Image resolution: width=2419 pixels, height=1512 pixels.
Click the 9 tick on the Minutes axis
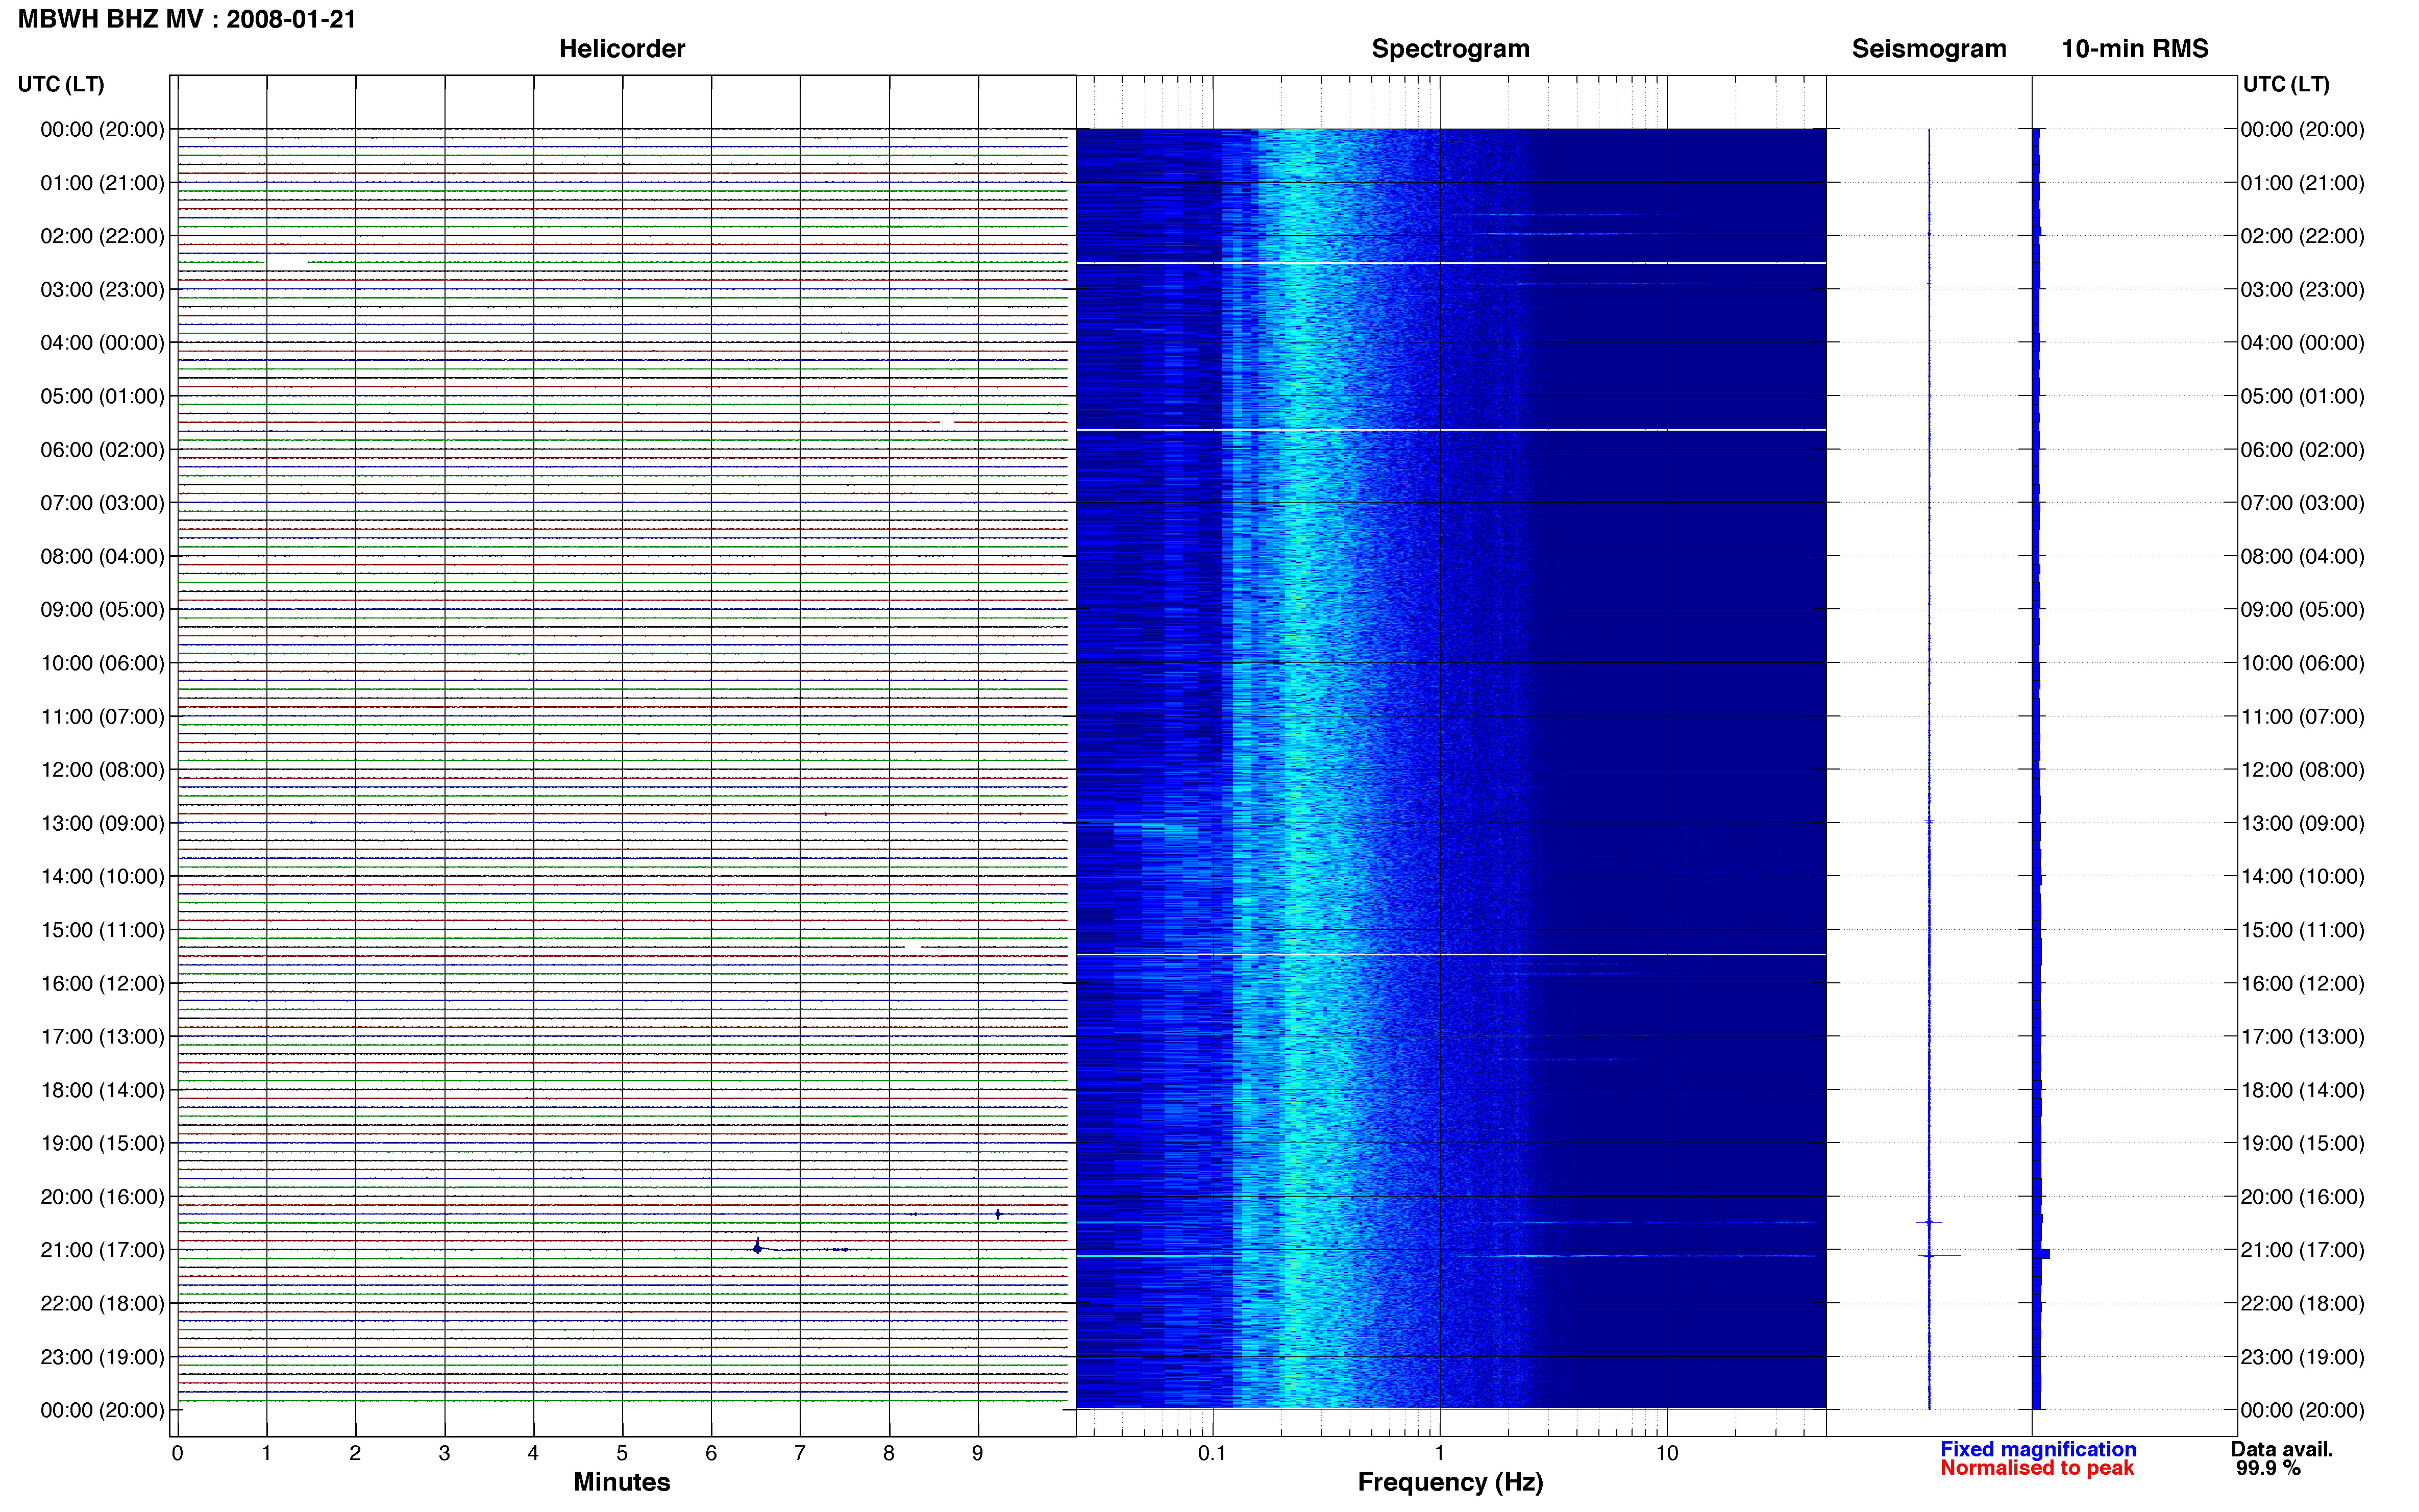pos(978,1454)
